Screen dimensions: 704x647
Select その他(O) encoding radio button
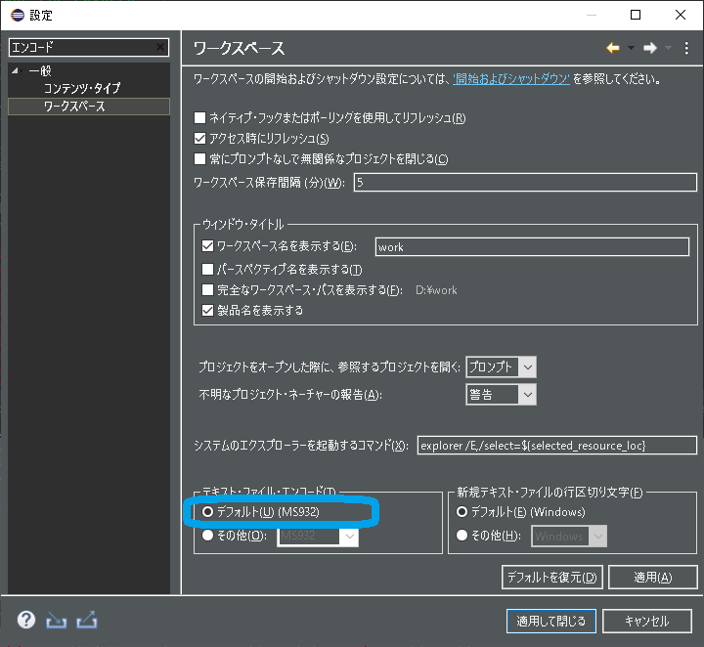point(207,536)
